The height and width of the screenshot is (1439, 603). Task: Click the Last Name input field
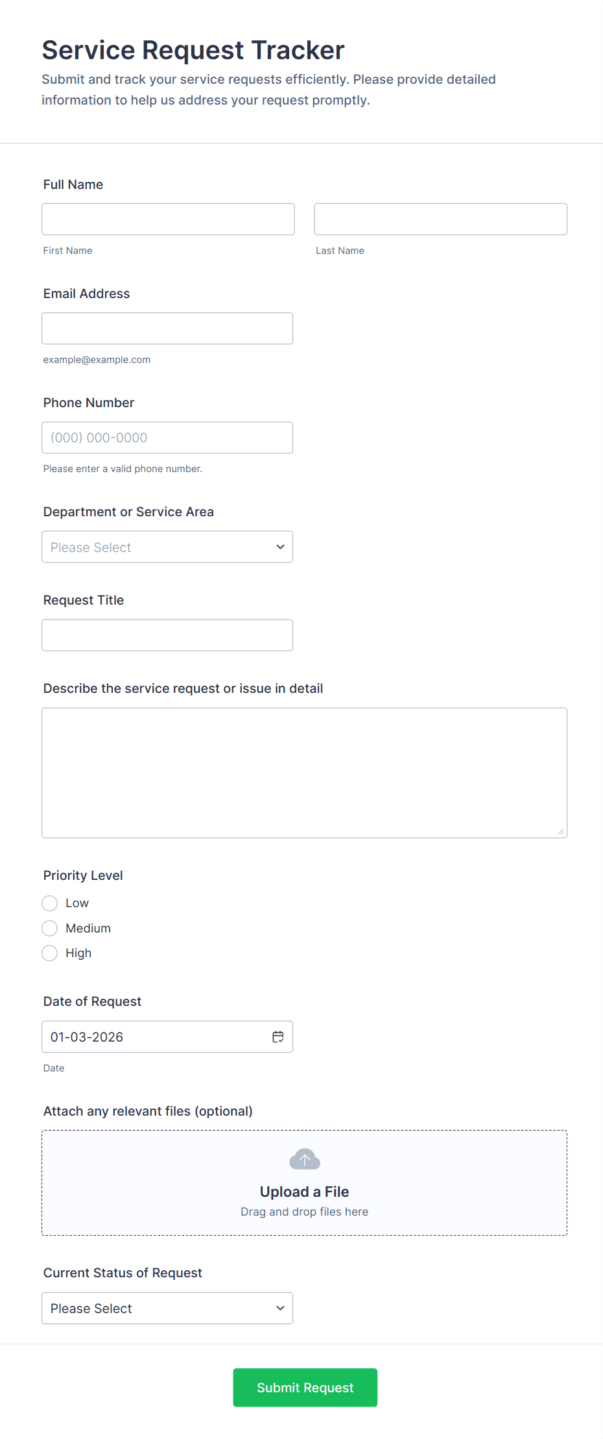tap(440, 219)
